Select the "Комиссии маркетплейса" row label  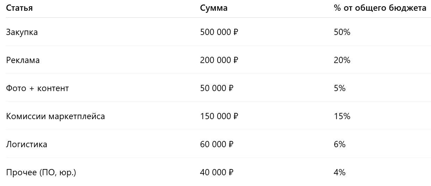(x=56, y=116)
